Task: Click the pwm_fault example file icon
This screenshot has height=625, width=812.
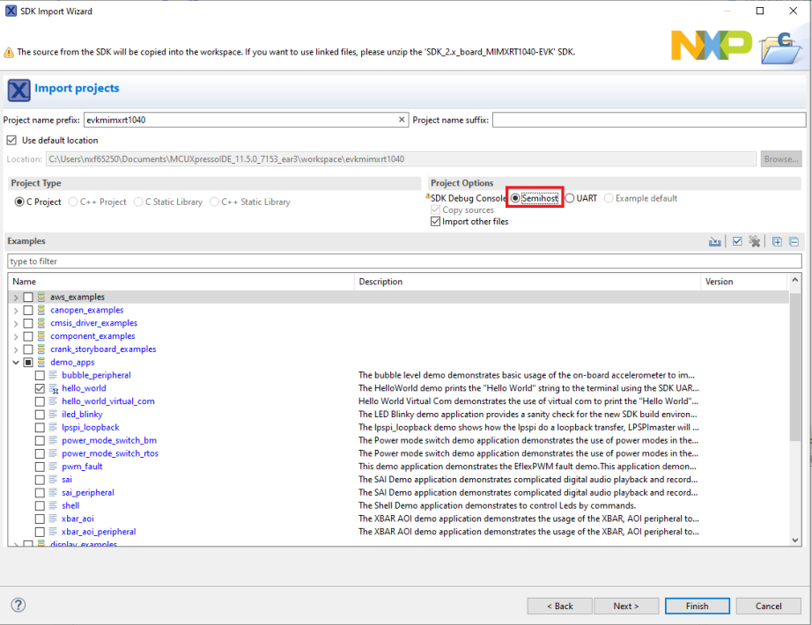Action: 53,467
